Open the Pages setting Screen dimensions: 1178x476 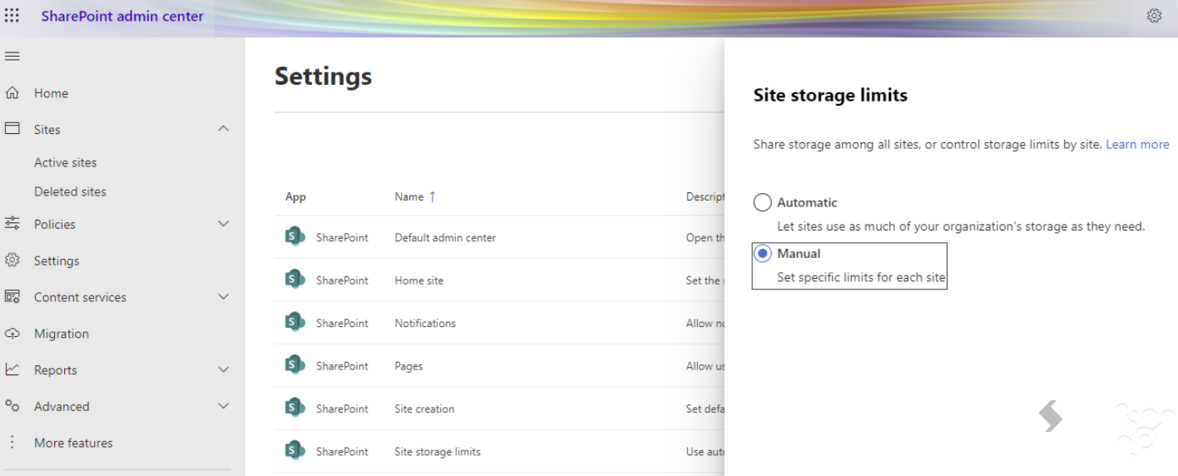[x=408, y=366]
